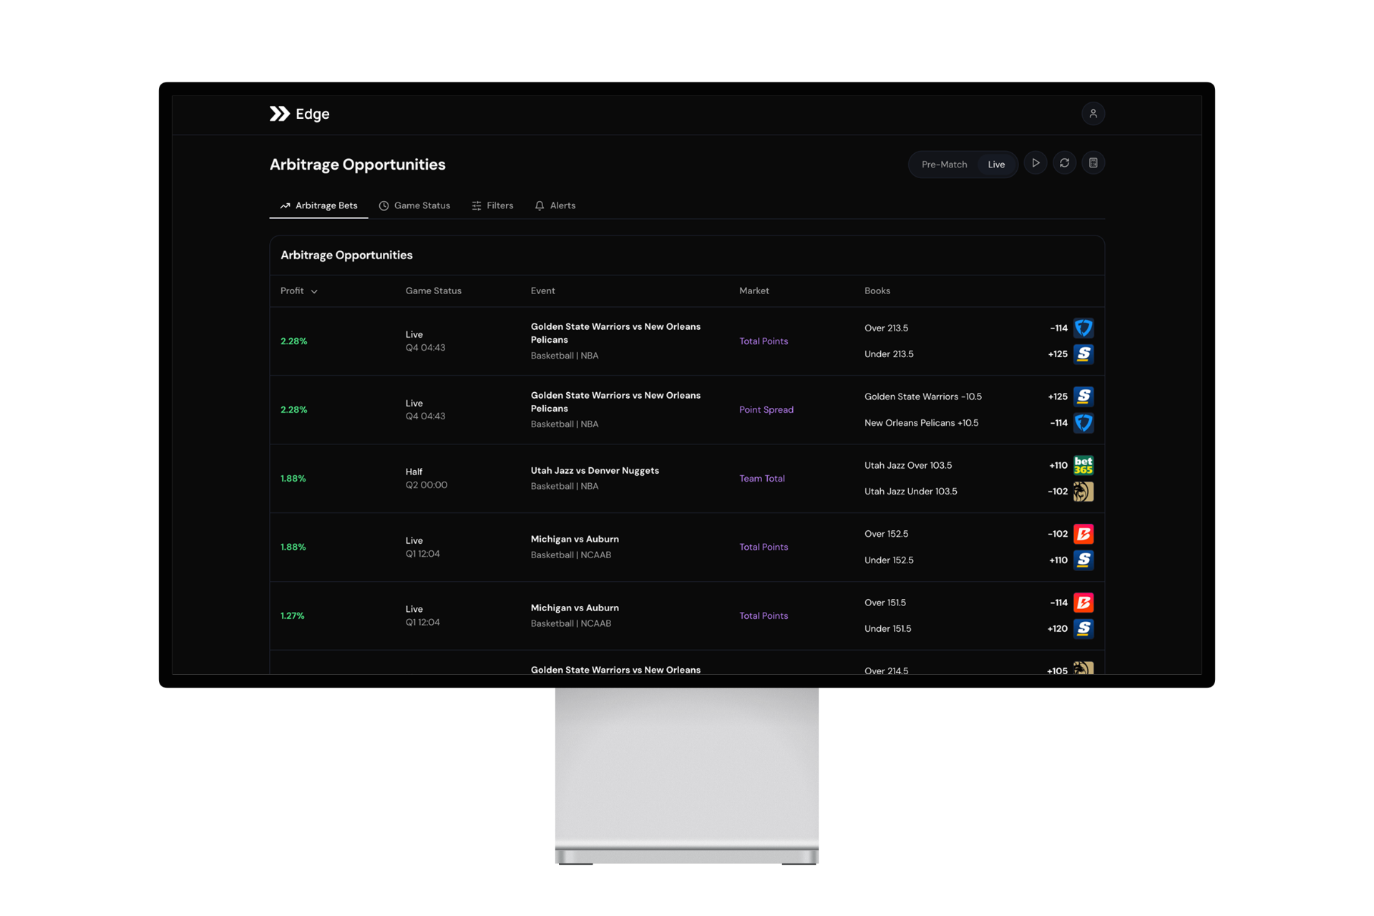The height and width of the screenshot is (916, 1374).
Task: Open the user profile icon
Action: 1093,114
